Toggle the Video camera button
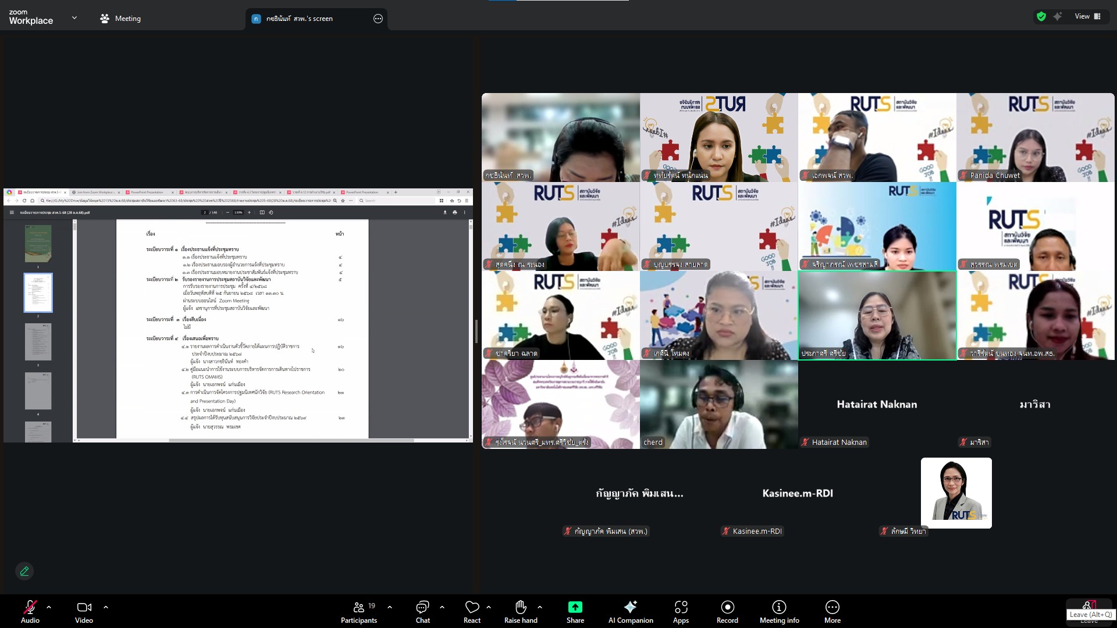 [x=84, y=608]
